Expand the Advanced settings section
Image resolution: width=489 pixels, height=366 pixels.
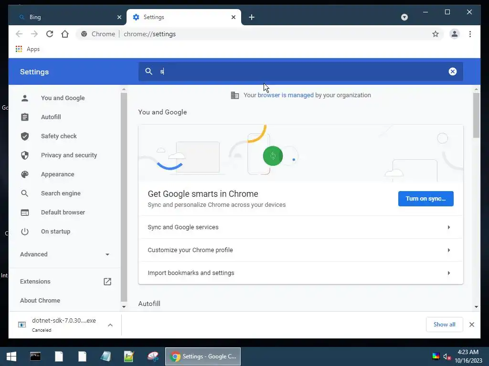[64, 254]
